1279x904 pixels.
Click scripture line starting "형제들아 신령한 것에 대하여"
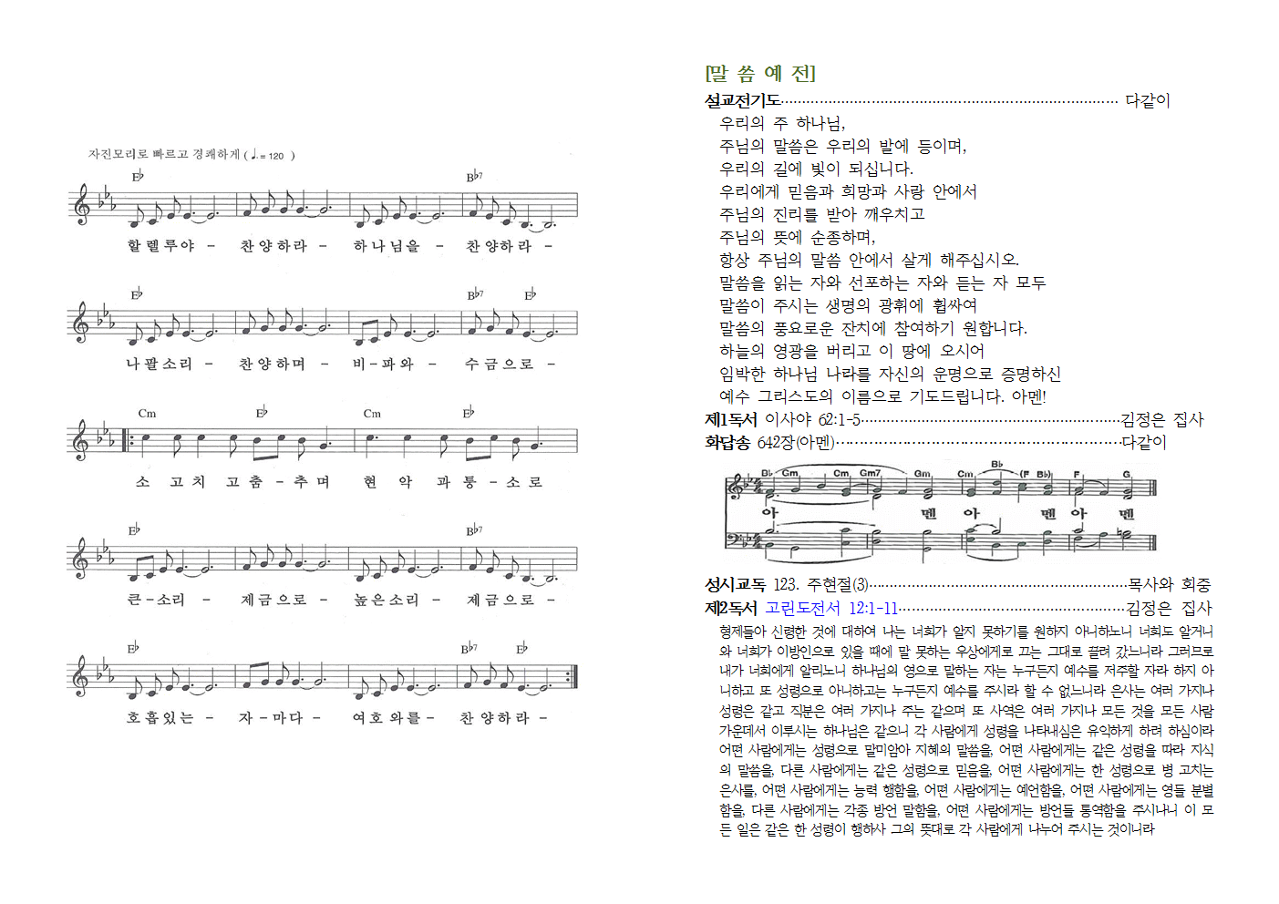click(966, 631)
